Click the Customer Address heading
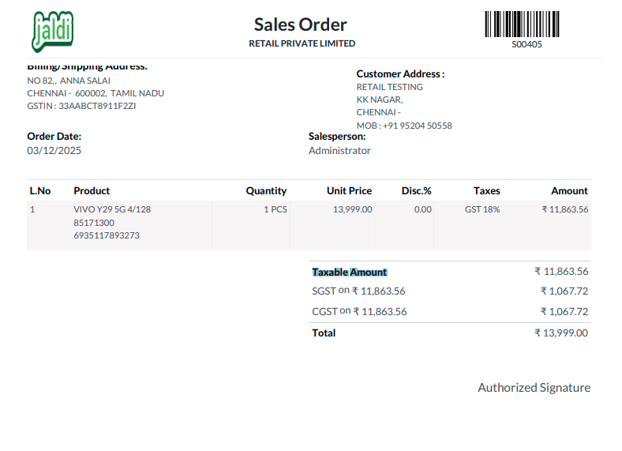Viewport: 622px width, 451px height. [400, 73]
